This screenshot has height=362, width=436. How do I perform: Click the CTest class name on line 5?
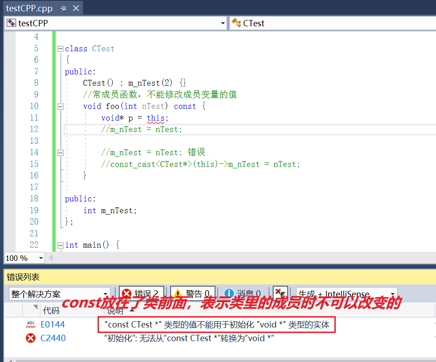103,49
